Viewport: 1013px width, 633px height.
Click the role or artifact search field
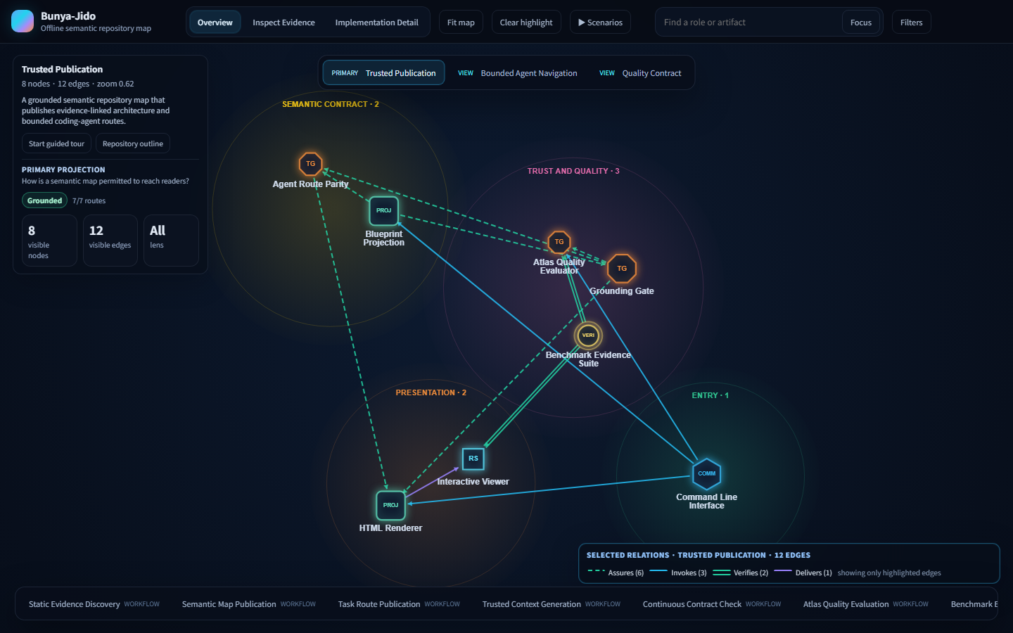pyautogui.click(x=749, y=23)
